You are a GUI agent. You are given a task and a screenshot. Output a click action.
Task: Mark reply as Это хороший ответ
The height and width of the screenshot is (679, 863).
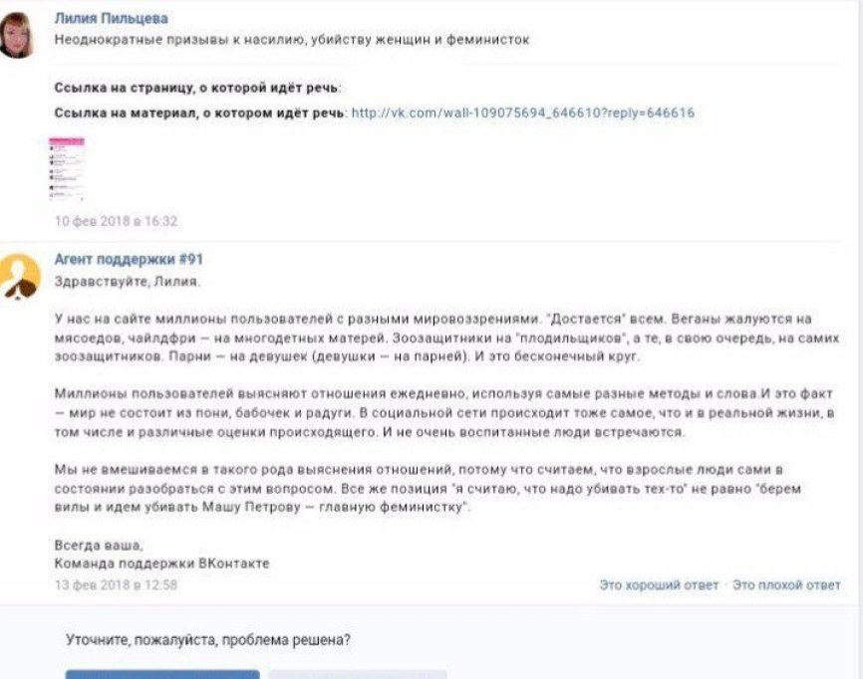(658, 585)
